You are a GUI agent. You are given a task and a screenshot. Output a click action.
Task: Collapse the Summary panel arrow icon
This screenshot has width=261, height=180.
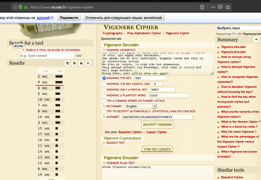tap(256, 39)
